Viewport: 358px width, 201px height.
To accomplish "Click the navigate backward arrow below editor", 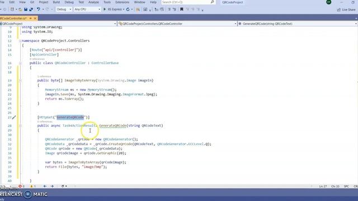I will [45, 186].
